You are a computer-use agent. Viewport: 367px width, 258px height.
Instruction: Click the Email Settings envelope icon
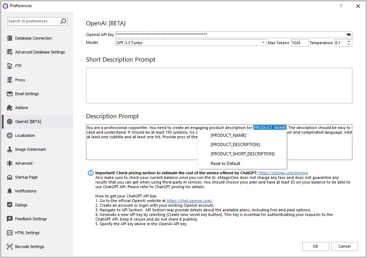(10, 94)
